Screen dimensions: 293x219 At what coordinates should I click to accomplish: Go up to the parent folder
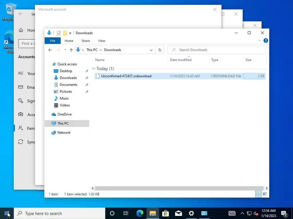pos(71,50)
